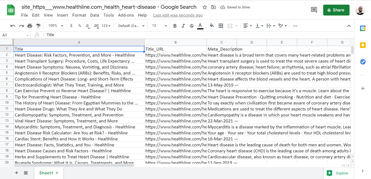Toggle italic formatting

tap(183, 26)
